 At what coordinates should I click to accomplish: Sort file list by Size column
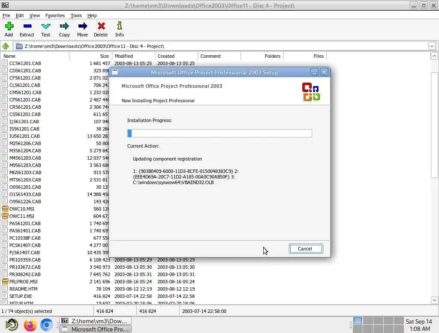[x=91, y=56]
